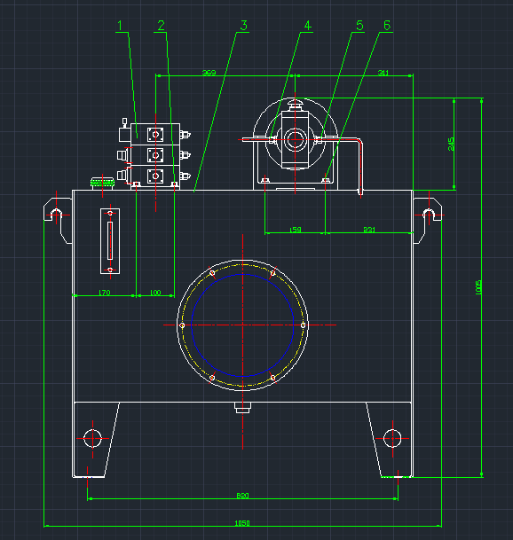Click the 1005 vertical dimension text
Screen dimensions: 513x540
[x=478, y=287]
